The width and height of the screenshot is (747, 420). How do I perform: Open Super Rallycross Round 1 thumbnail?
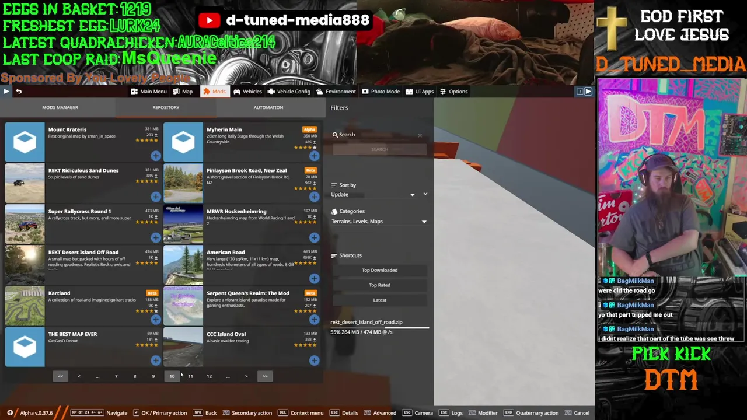(25, 223)
